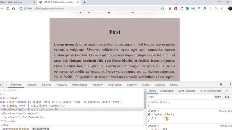
Task: Open the Redux DevTools tab
Action: 174,85
